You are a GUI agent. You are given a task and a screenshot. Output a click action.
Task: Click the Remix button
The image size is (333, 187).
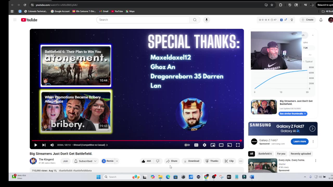108,161
